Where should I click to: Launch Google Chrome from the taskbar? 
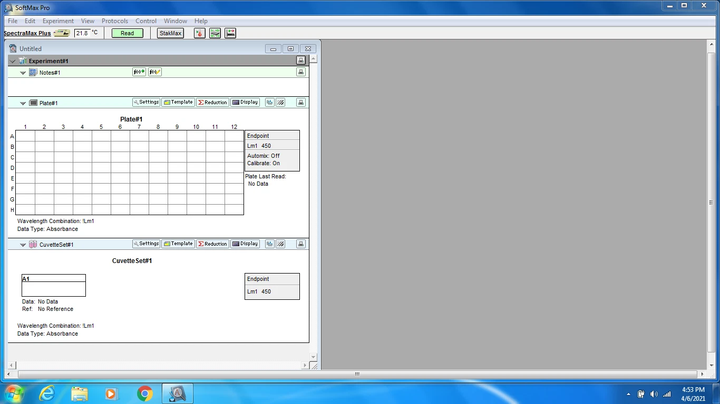(x=145, y=393)
